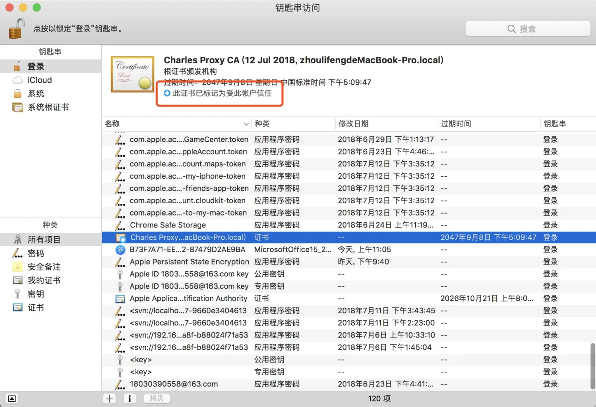This screenshot has height=407, width=596.
Task: Click the 登录 lock icon in sidebar
Action: (x=17, y=66)
